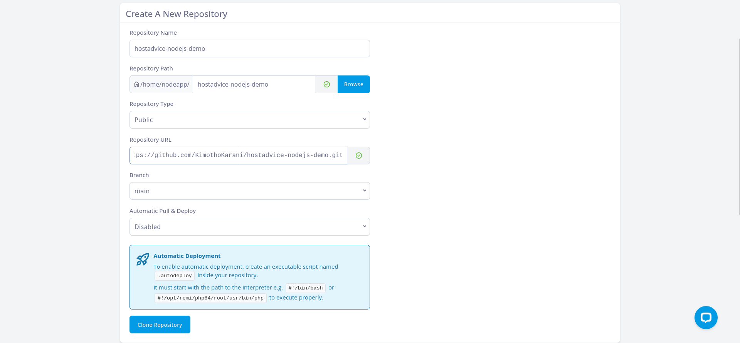
Task: Focus the Repository URL input field
Action: [x=238, y=156]
